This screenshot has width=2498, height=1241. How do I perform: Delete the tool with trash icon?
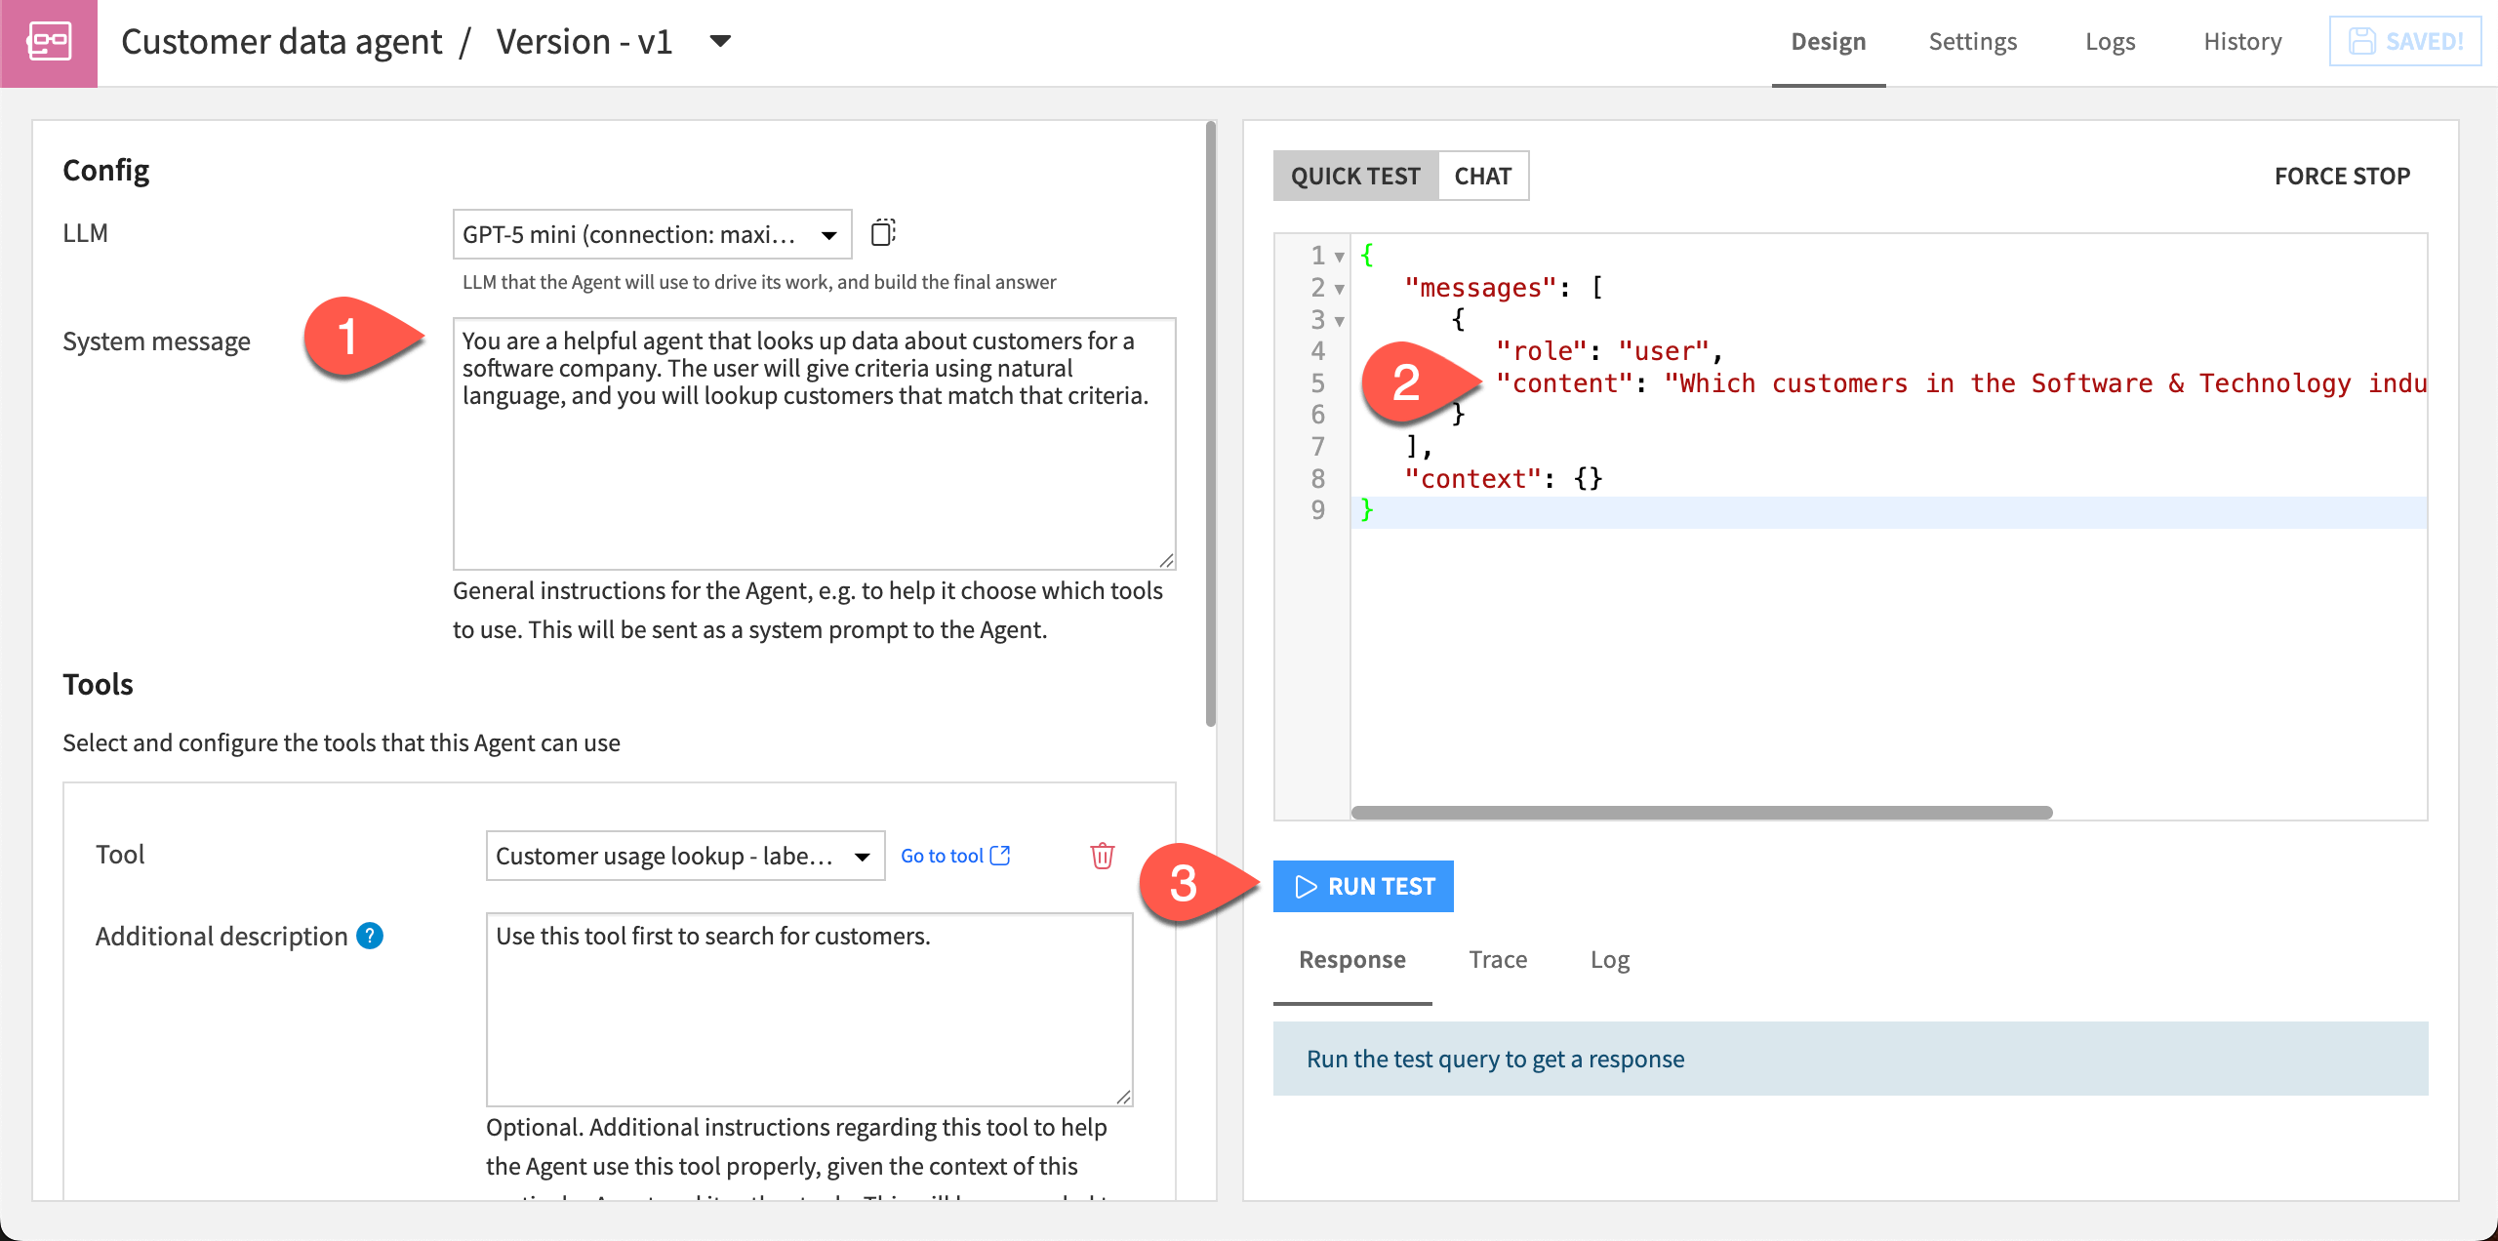click(x=1102, y=856)
